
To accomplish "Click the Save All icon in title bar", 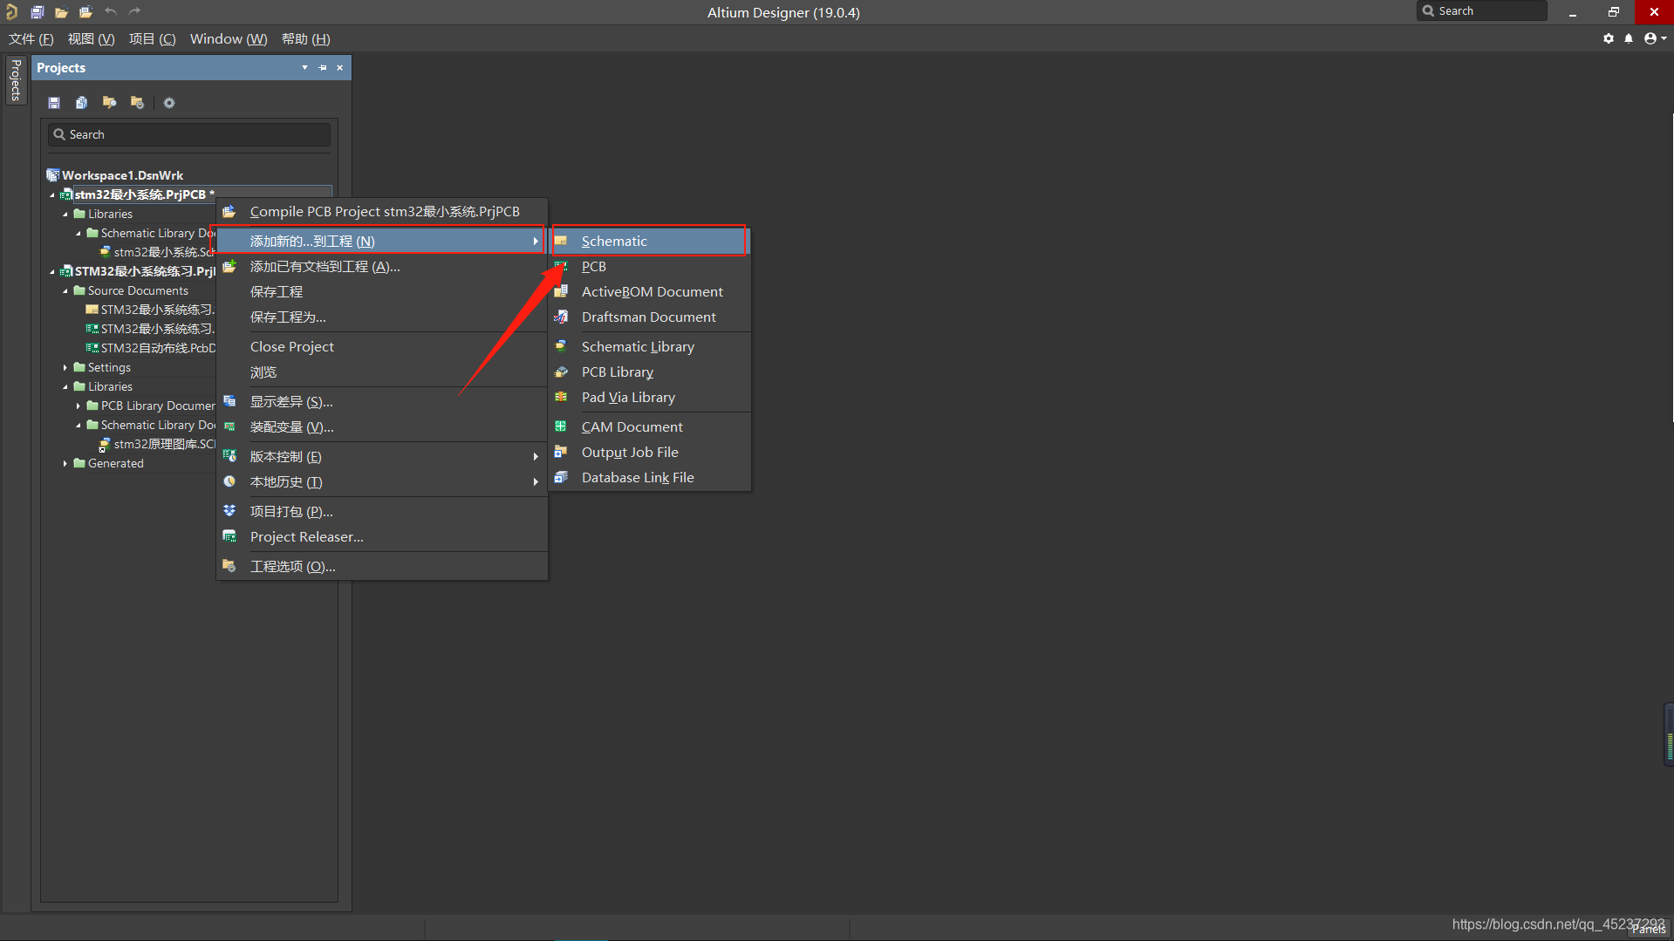I will click(37, 12).
